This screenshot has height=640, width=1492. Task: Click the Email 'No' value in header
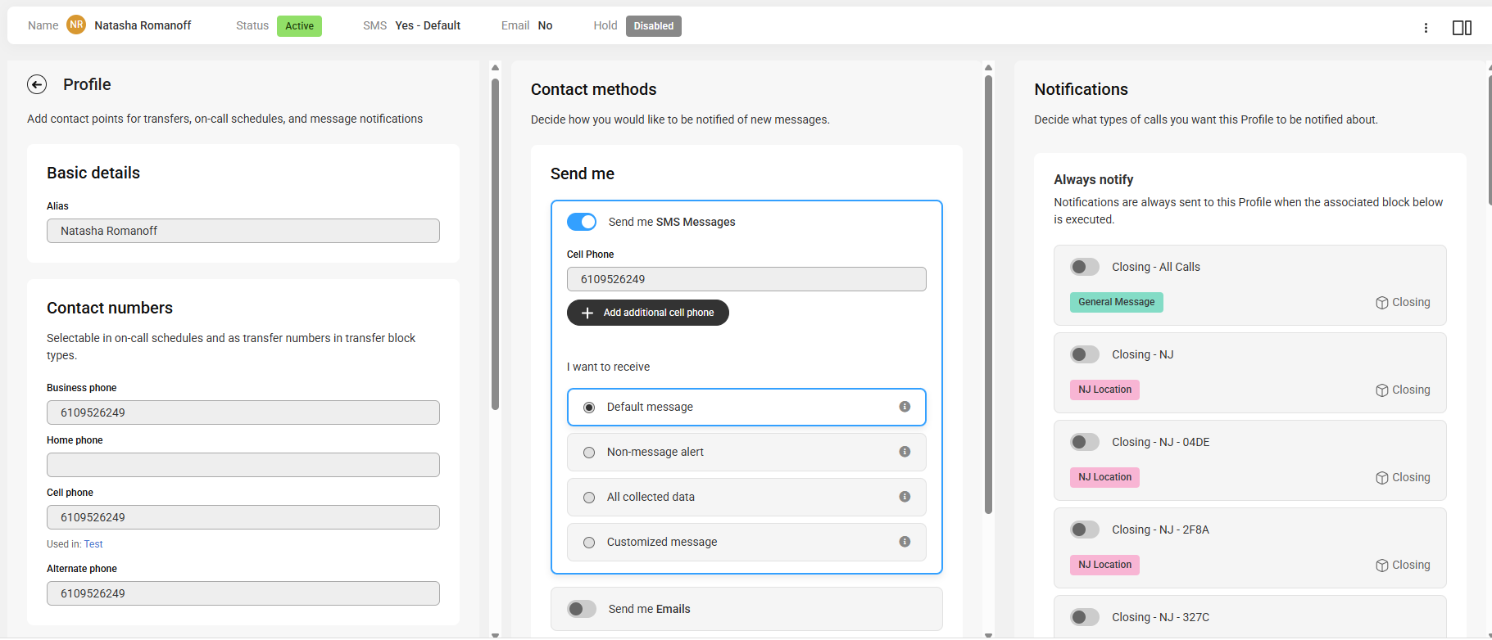pyautogui.click(x=545, y=25)
